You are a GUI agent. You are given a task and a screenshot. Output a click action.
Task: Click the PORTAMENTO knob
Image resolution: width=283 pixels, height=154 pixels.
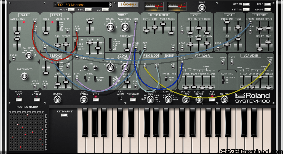point(24,76)
